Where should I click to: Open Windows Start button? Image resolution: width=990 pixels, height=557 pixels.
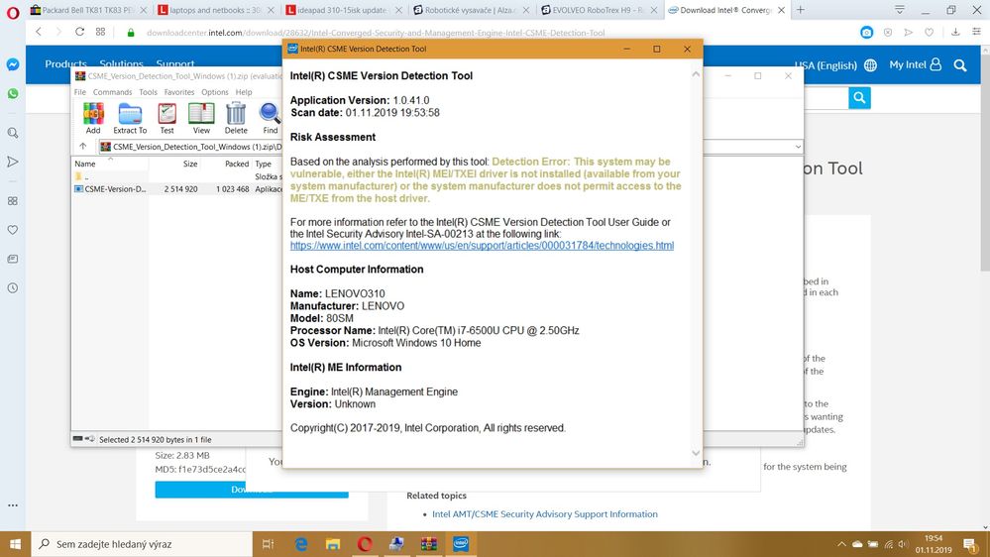tap(15, 544)
